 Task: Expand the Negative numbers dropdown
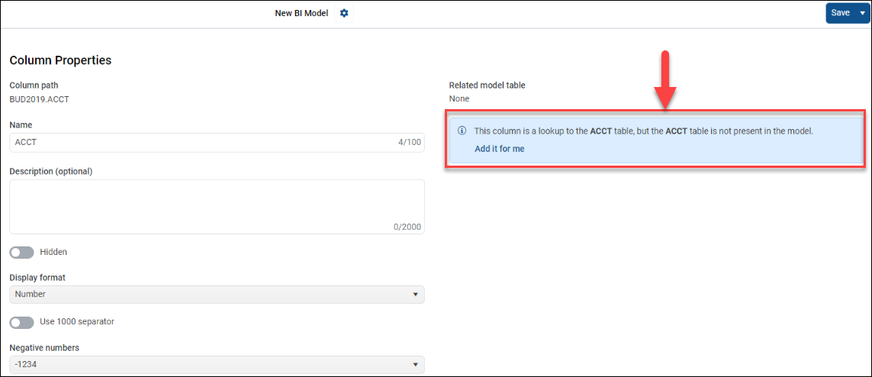[217, 365]
